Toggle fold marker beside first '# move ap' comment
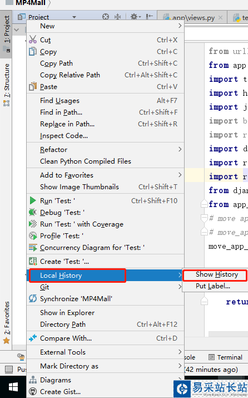The width and height of the screenshot is (248, 398). point(205,218)
